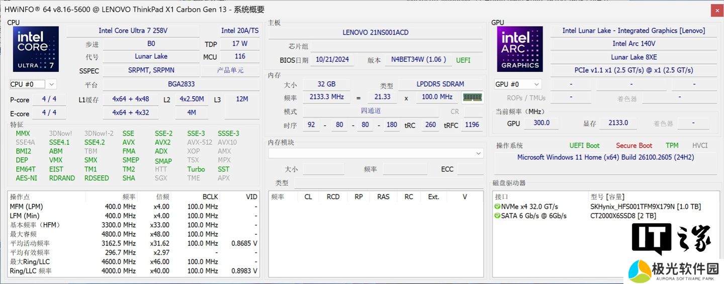Click the memory size 32 GB field
The width and height of the screenshot is (724, 284).
tap(327, 84)
